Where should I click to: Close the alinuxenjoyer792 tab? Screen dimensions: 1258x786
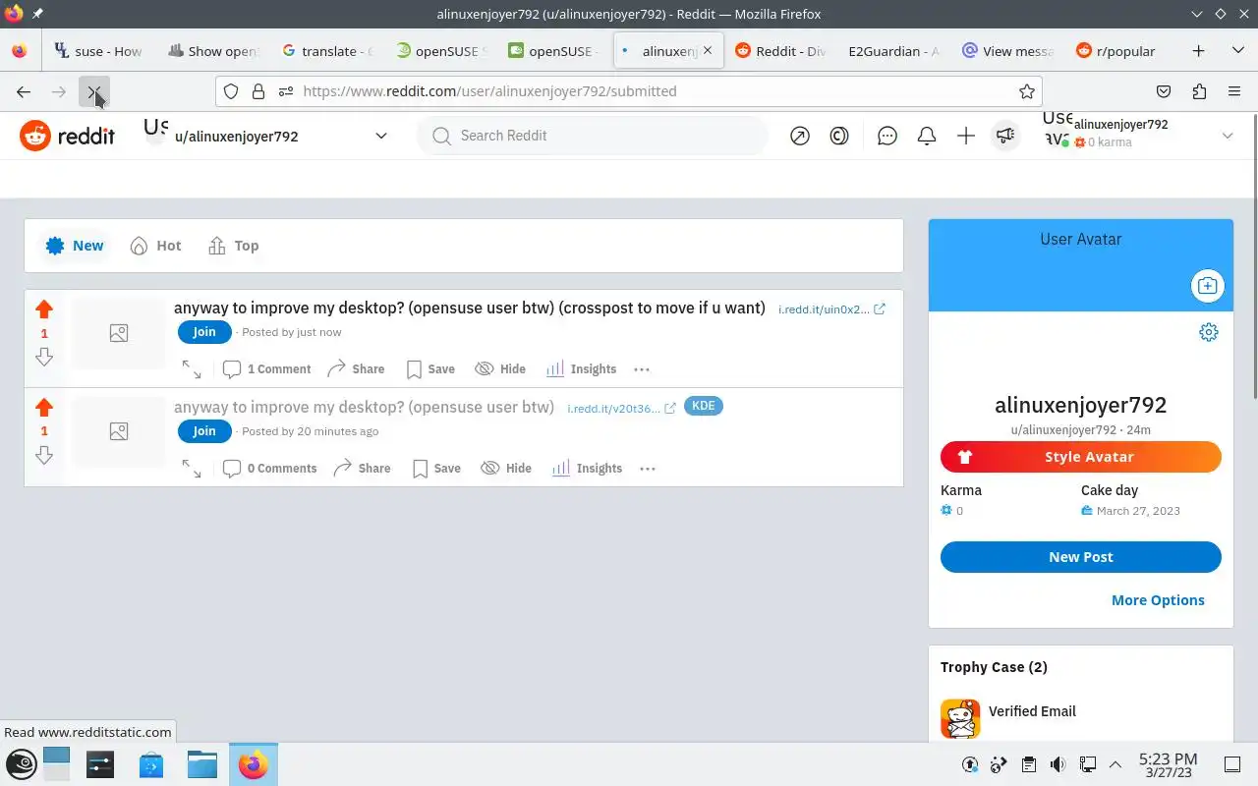click(707, 50)
